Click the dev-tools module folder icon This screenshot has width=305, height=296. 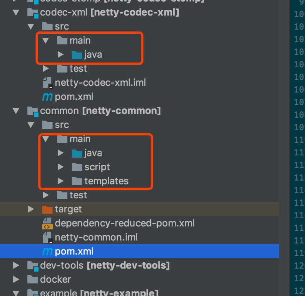pyautogui.click(x=33, y=266)
